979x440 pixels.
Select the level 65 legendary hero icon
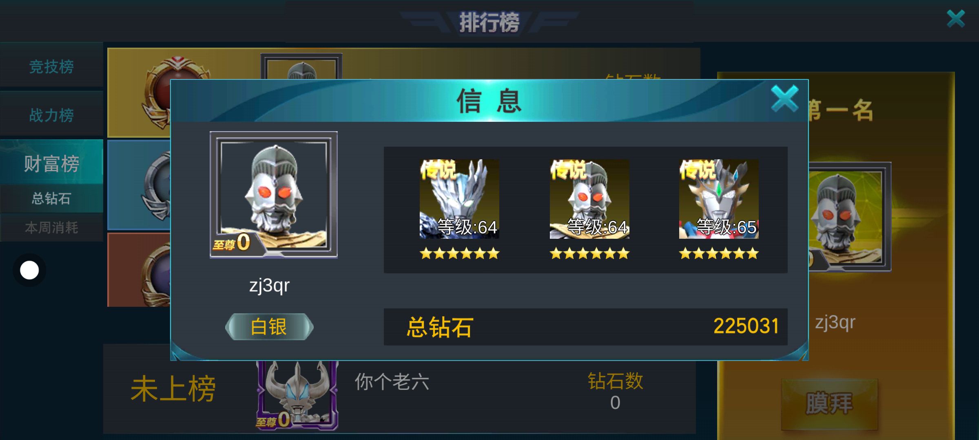pyautogui.click(x=719, y=199)
